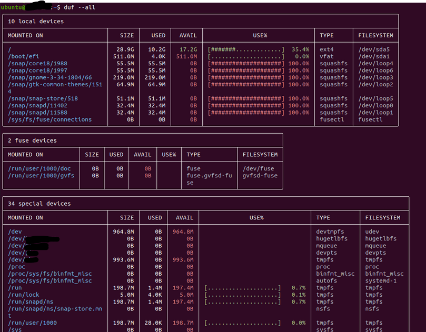Click the '/snap/core18/1988' mount path
This screenshot has width=426, height=332.
point(37,64)
